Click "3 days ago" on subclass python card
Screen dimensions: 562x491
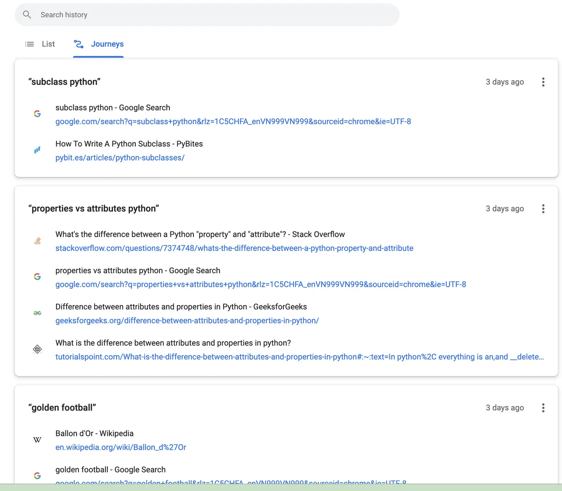coord(505,82)
